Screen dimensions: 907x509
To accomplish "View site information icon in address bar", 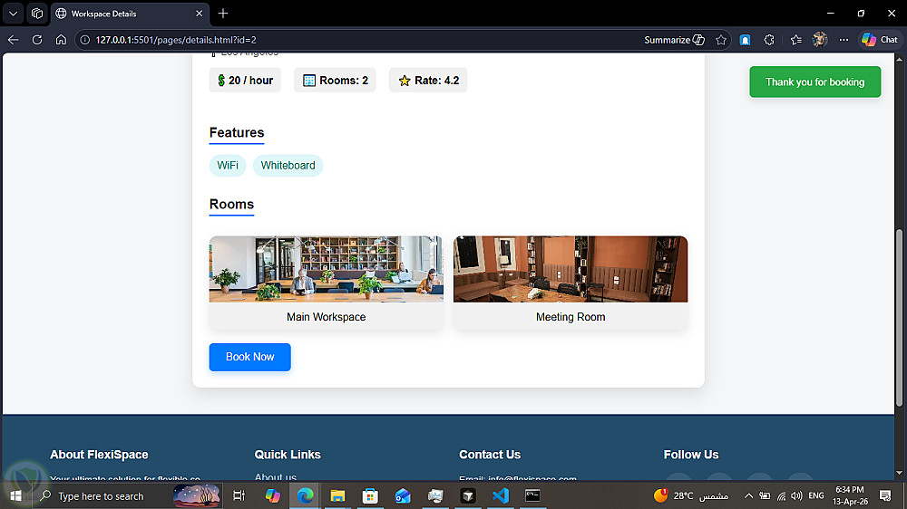I will tap(85, 40).
